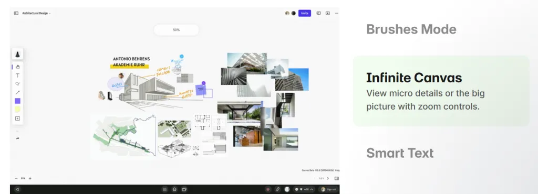
Task: Select the hand pan tool
Action: pyautogui.click(x=17, y=67)
